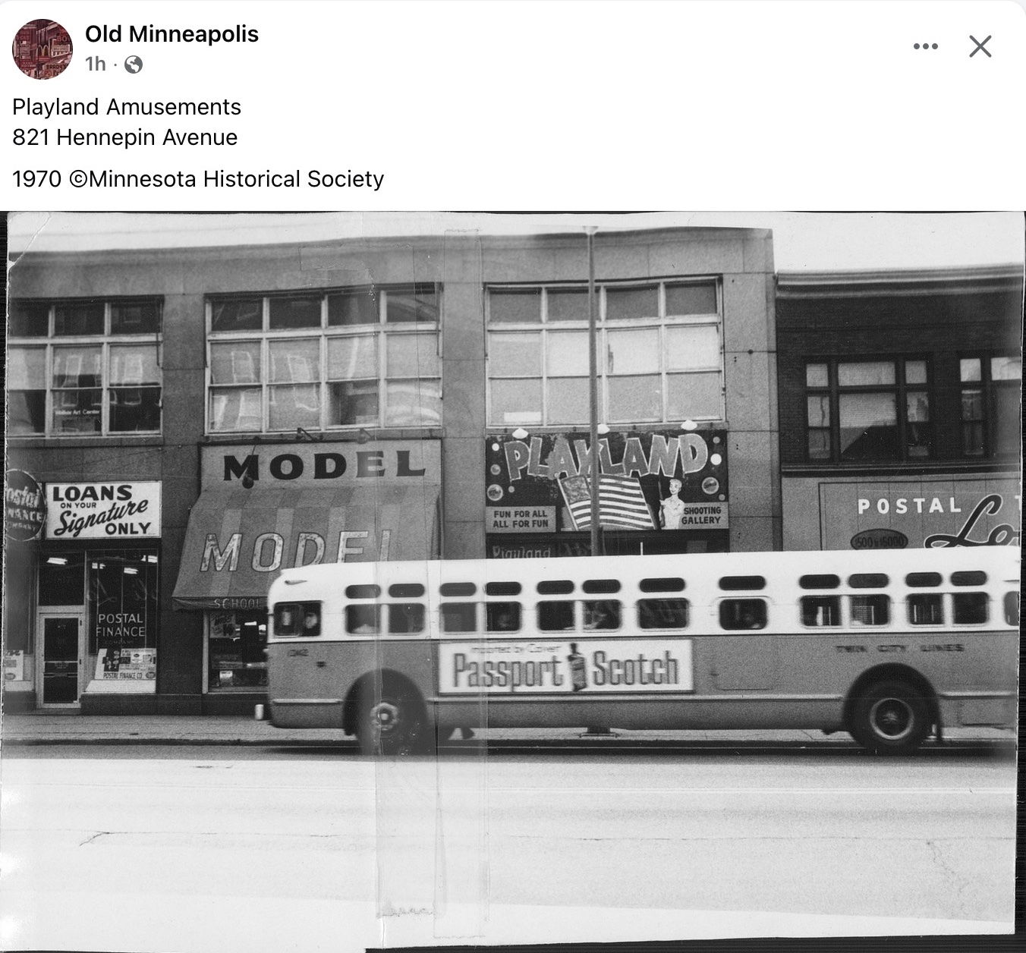Click the MODEL block-letter sign above awning
This screenshot has width=1026, height=953.
click(x=323, y=465)
